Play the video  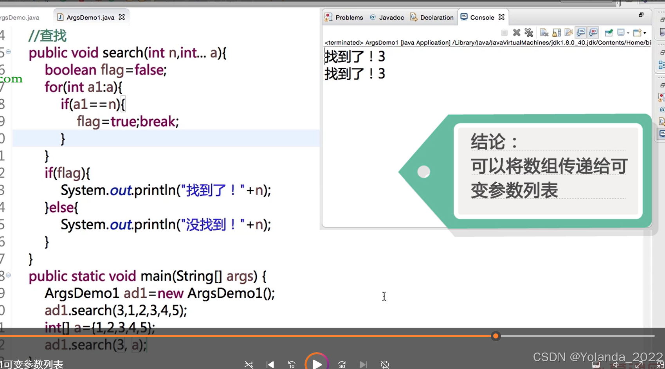pos(317,364)
